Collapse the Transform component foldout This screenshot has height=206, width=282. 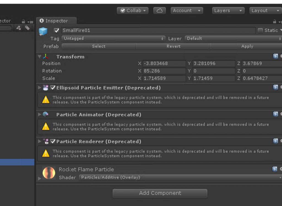pyautogui.click(x=40, y=57)
